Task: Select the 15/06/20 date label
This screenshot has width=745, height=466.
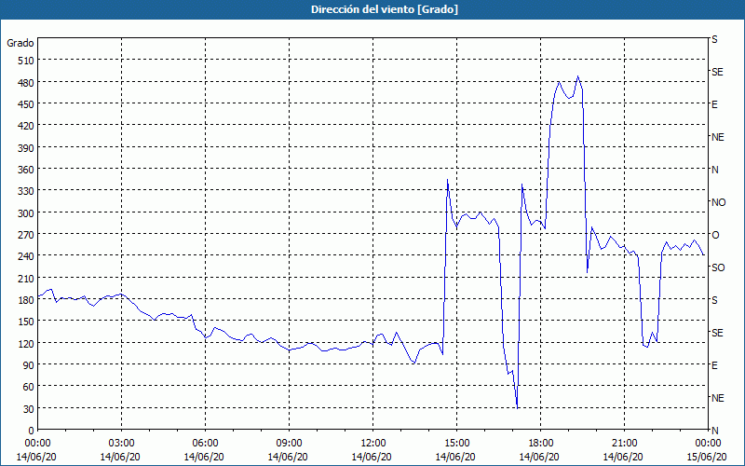Action: coord(708,457)
